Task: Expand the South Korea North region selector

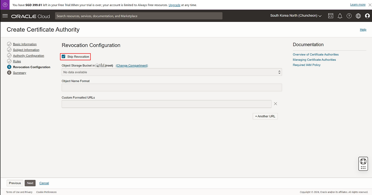Action: (x=296, y=16)
